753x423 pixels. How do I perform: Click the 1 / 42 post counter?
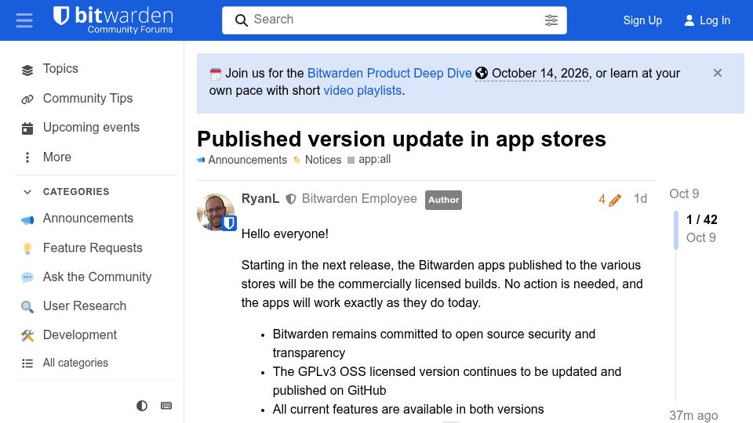pos(701,219)
